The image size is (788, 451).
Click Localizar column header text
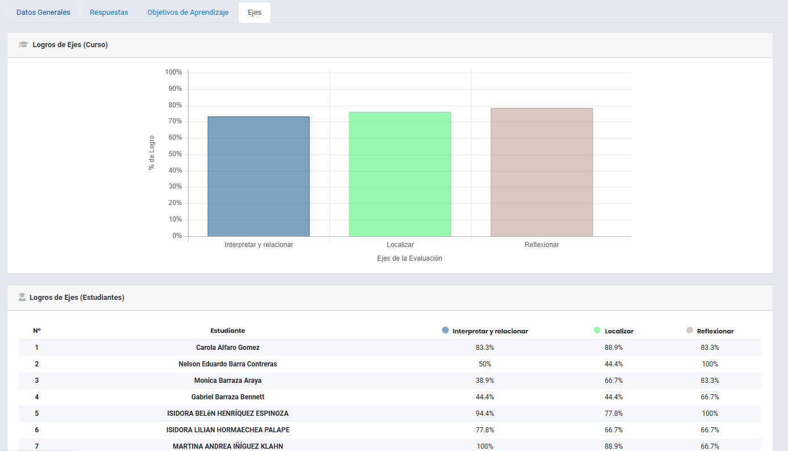coord(619,331)
